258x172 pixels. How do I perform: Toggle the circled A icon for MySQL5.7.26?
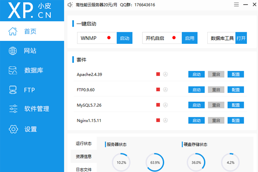(165, 105)
